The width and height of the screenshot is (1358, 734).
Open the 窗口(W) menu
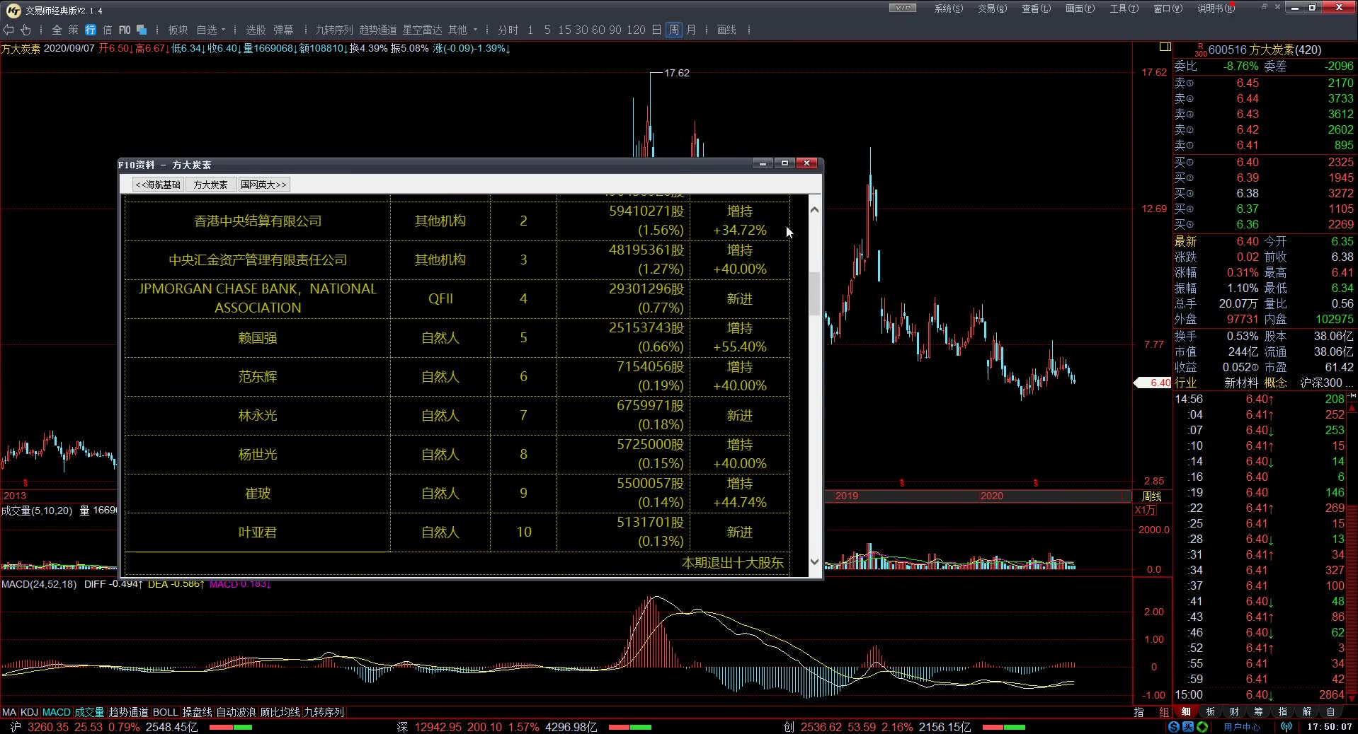click(x=1168, y=8)
